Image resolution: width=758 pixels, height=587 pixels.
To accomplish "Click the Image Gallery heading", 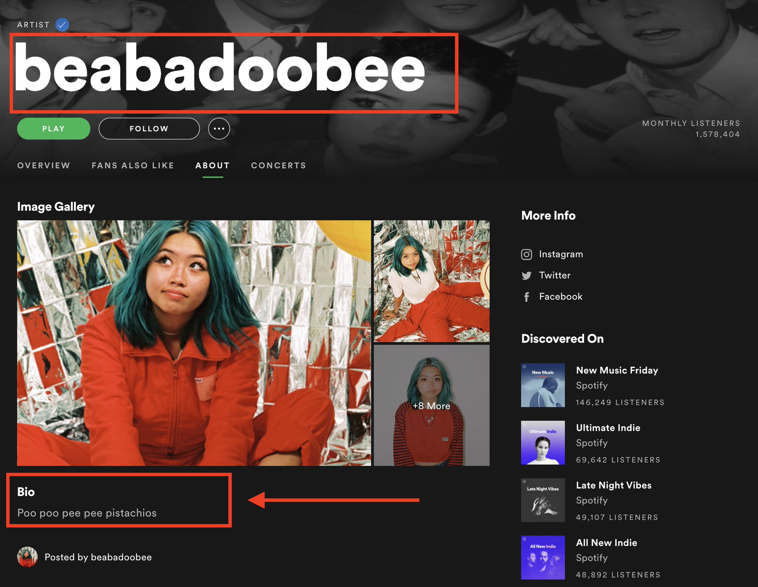I will click(x=56, y=206).
